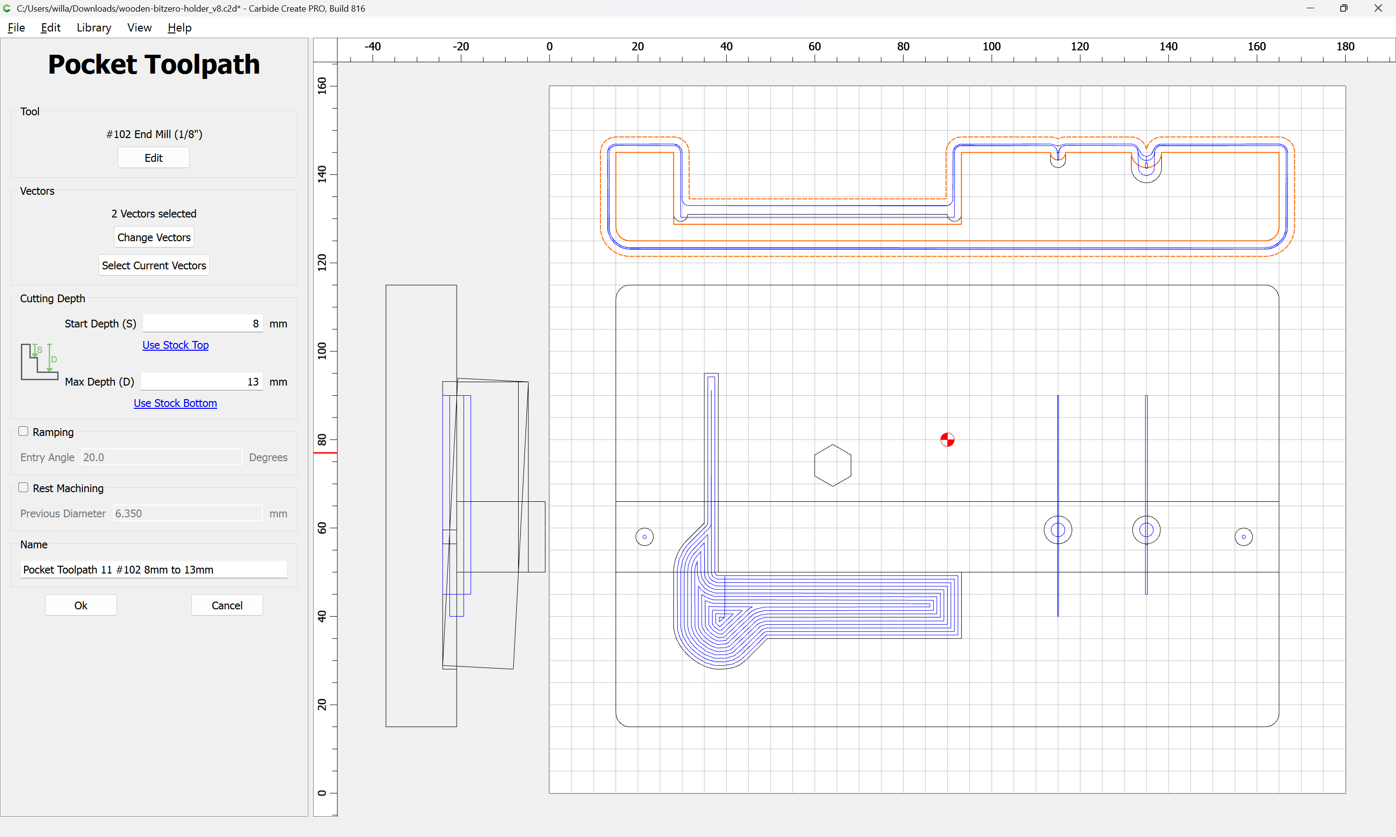Enable the Rest Machining checkbox

[23, 488]
